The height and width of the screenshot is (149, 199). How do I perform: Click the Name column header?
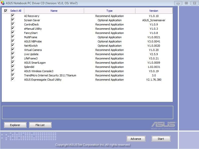pyautogui.click(x=54, y=11)
